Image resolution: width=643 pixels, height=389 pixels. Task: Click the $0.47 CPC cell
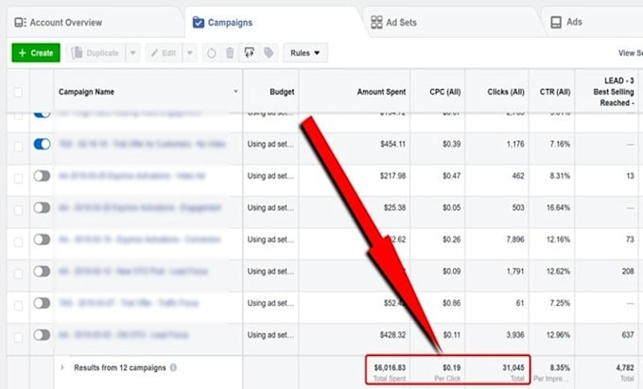[451, 176]
